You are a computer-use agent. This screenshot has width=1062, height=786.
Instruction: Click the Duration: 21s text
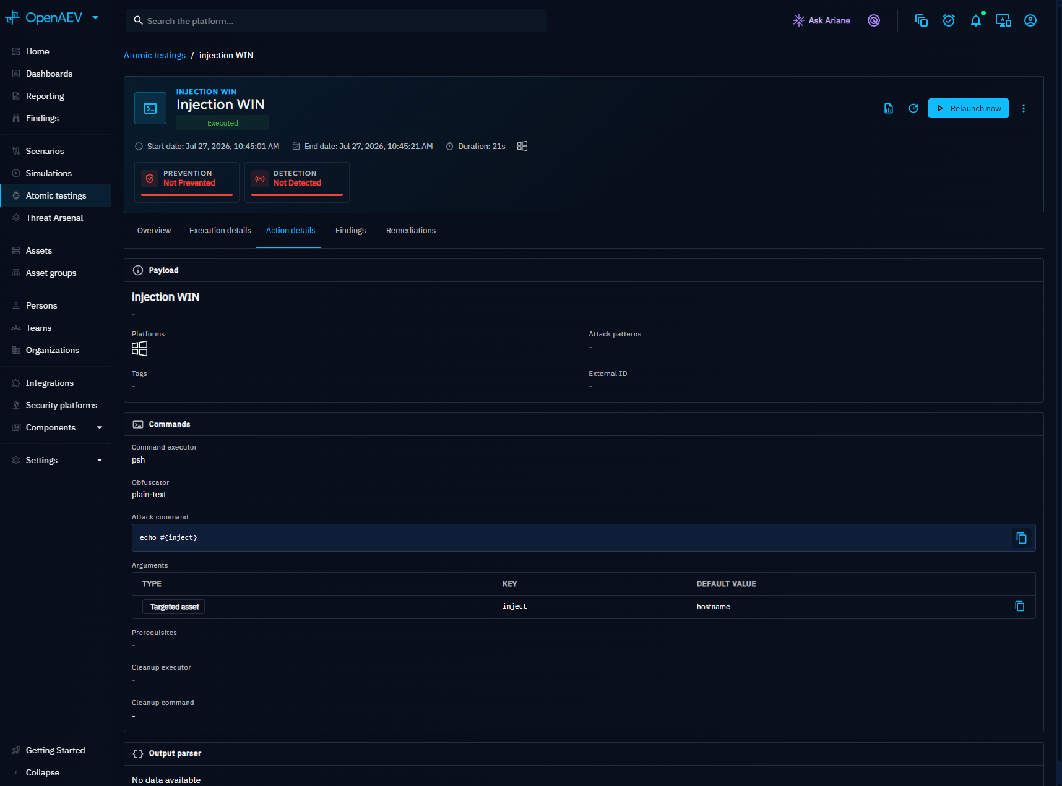(481, 147)
